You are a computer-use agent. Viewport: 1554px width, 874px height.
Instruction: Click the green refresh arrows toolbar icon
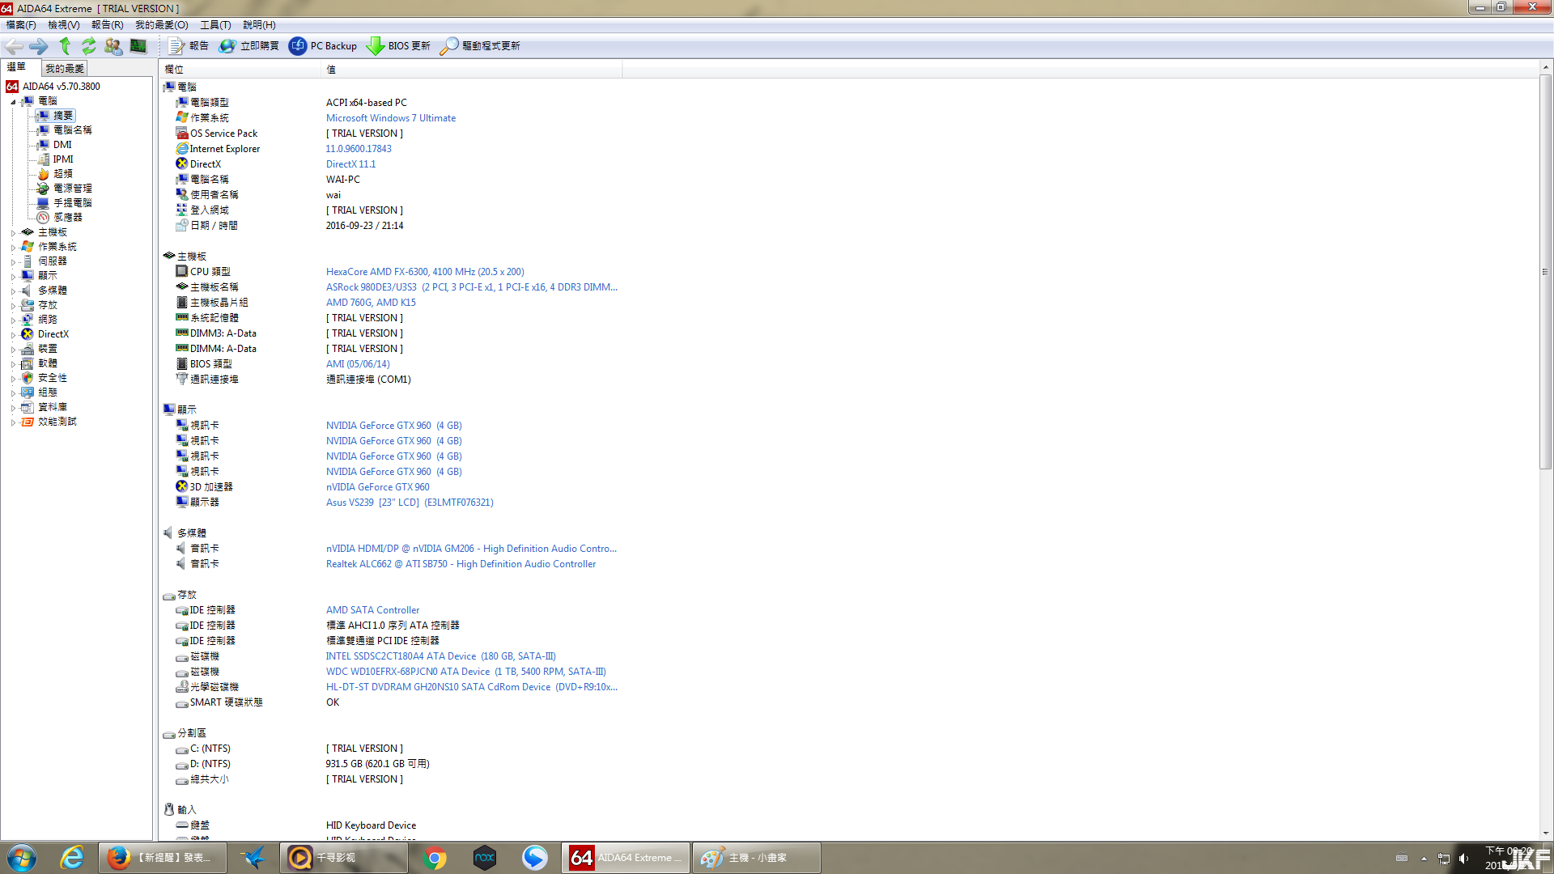point(89,46)
